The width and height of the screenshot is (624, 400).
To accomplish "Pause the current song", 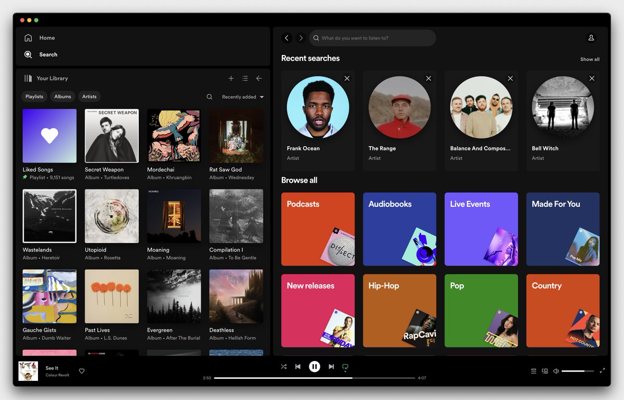I will coord(315,367).
